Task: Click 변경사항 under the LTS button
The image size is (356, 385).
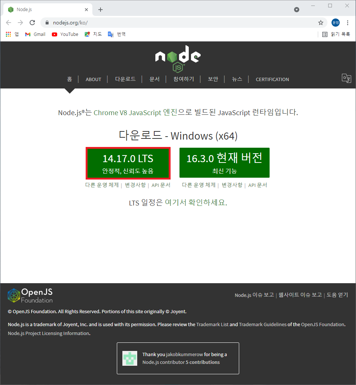Action: click(135, 185)
